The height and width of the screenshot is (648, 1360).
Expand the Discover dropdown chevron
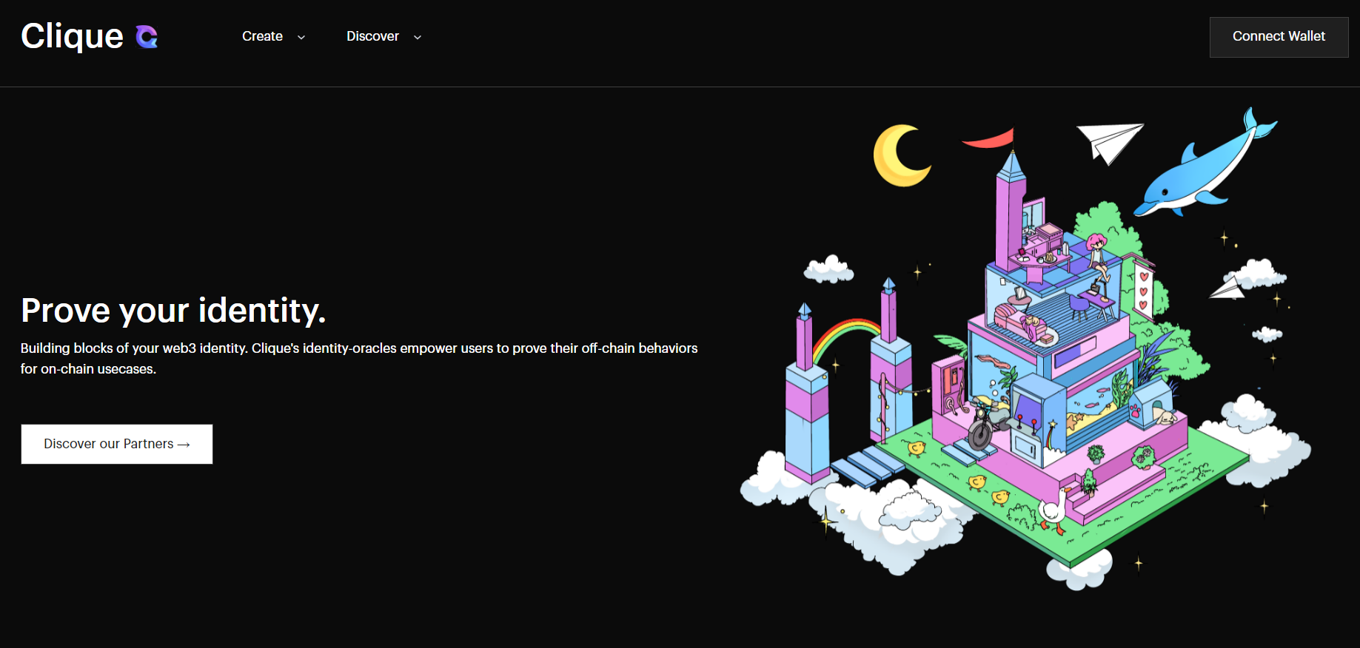(418, 37)
